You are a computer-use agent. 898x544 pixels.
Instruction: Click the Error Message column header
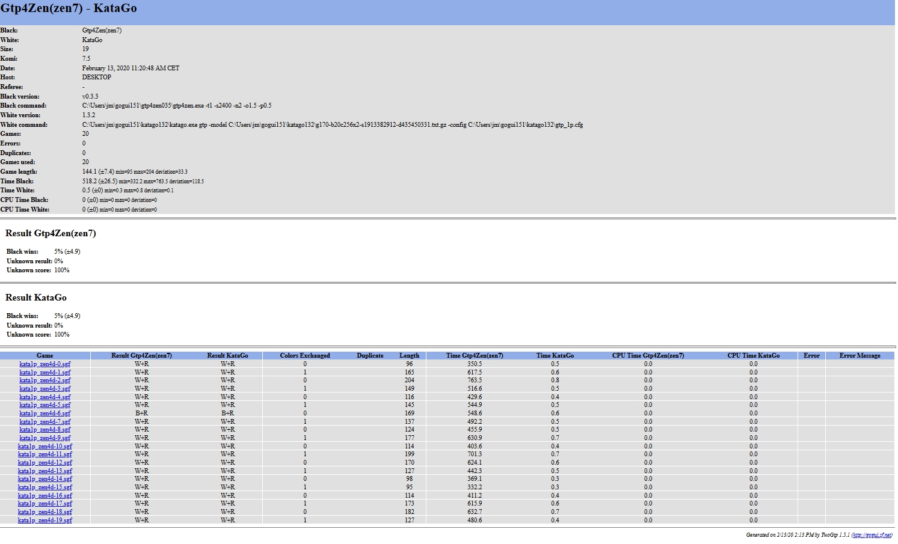pos(860,355)
